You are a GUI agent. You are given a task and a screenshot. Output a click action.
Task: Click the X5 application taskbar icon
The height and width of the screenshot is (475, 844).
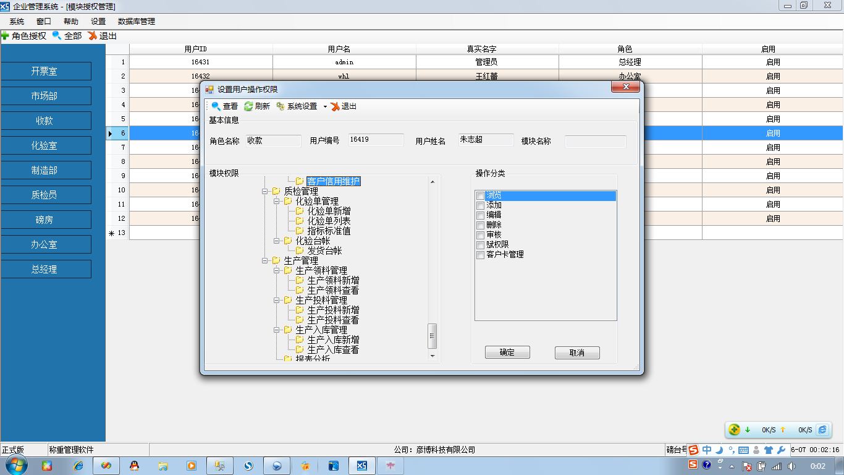point(362,466)
